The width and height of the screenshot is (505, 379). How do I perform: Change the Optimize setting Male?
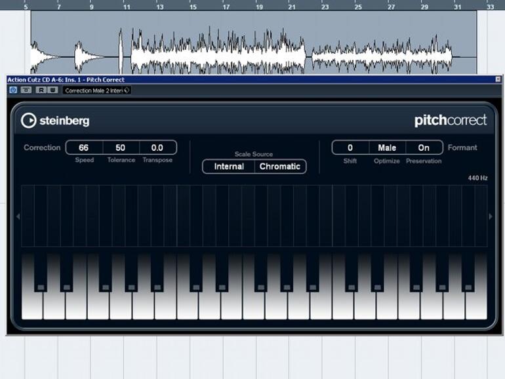pyautogui.click(x=387, y=148)
